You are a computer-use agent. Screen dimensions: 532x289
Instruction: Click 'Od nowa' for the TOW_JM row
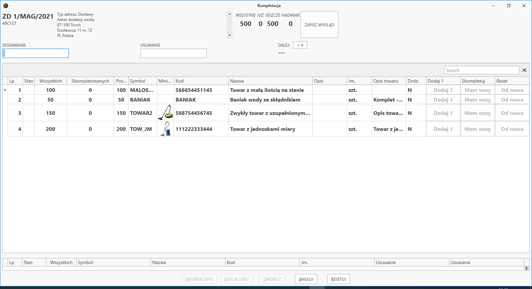pos(512,129)
